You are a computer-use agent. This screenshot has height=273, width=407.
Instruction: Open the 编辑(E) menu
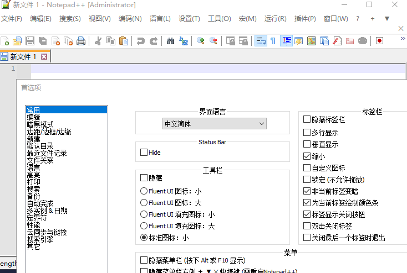40,19
